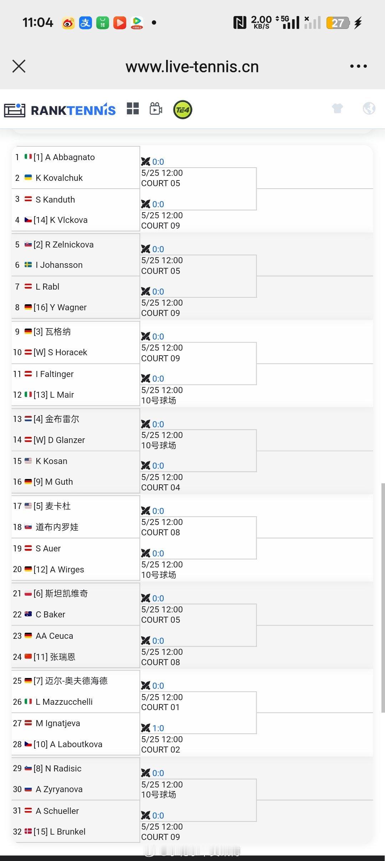Tap the Weibo notification icon in status bar
The width and height of the screenshot is (385, 861).
coord(68,23)
